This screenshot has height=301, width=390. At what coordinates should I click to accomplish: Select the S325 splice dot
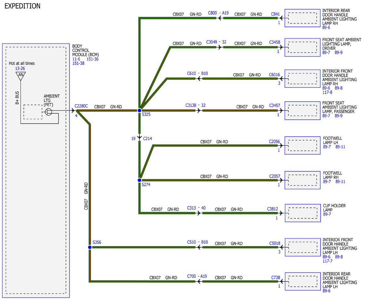[139, 110]
